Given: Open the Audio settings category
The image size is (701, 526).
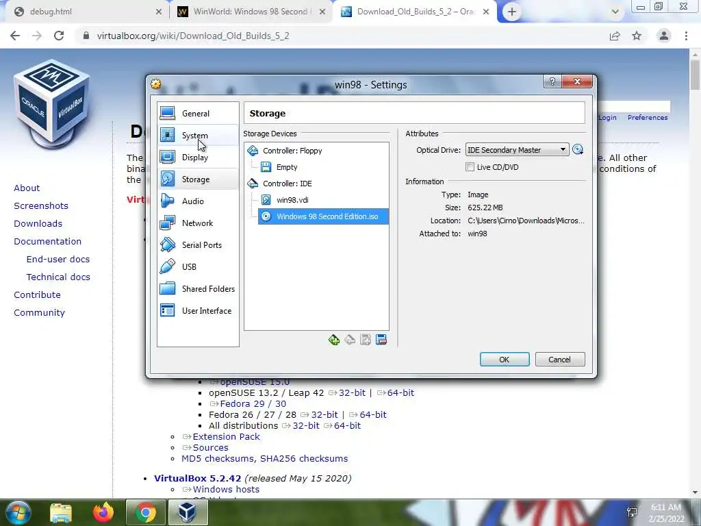Looking at the screenshot, I should pos(198,201).
